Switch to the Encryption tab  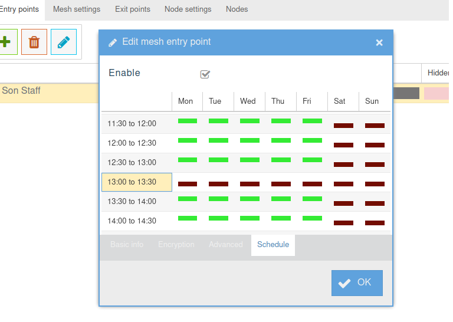tap(176, 245)
